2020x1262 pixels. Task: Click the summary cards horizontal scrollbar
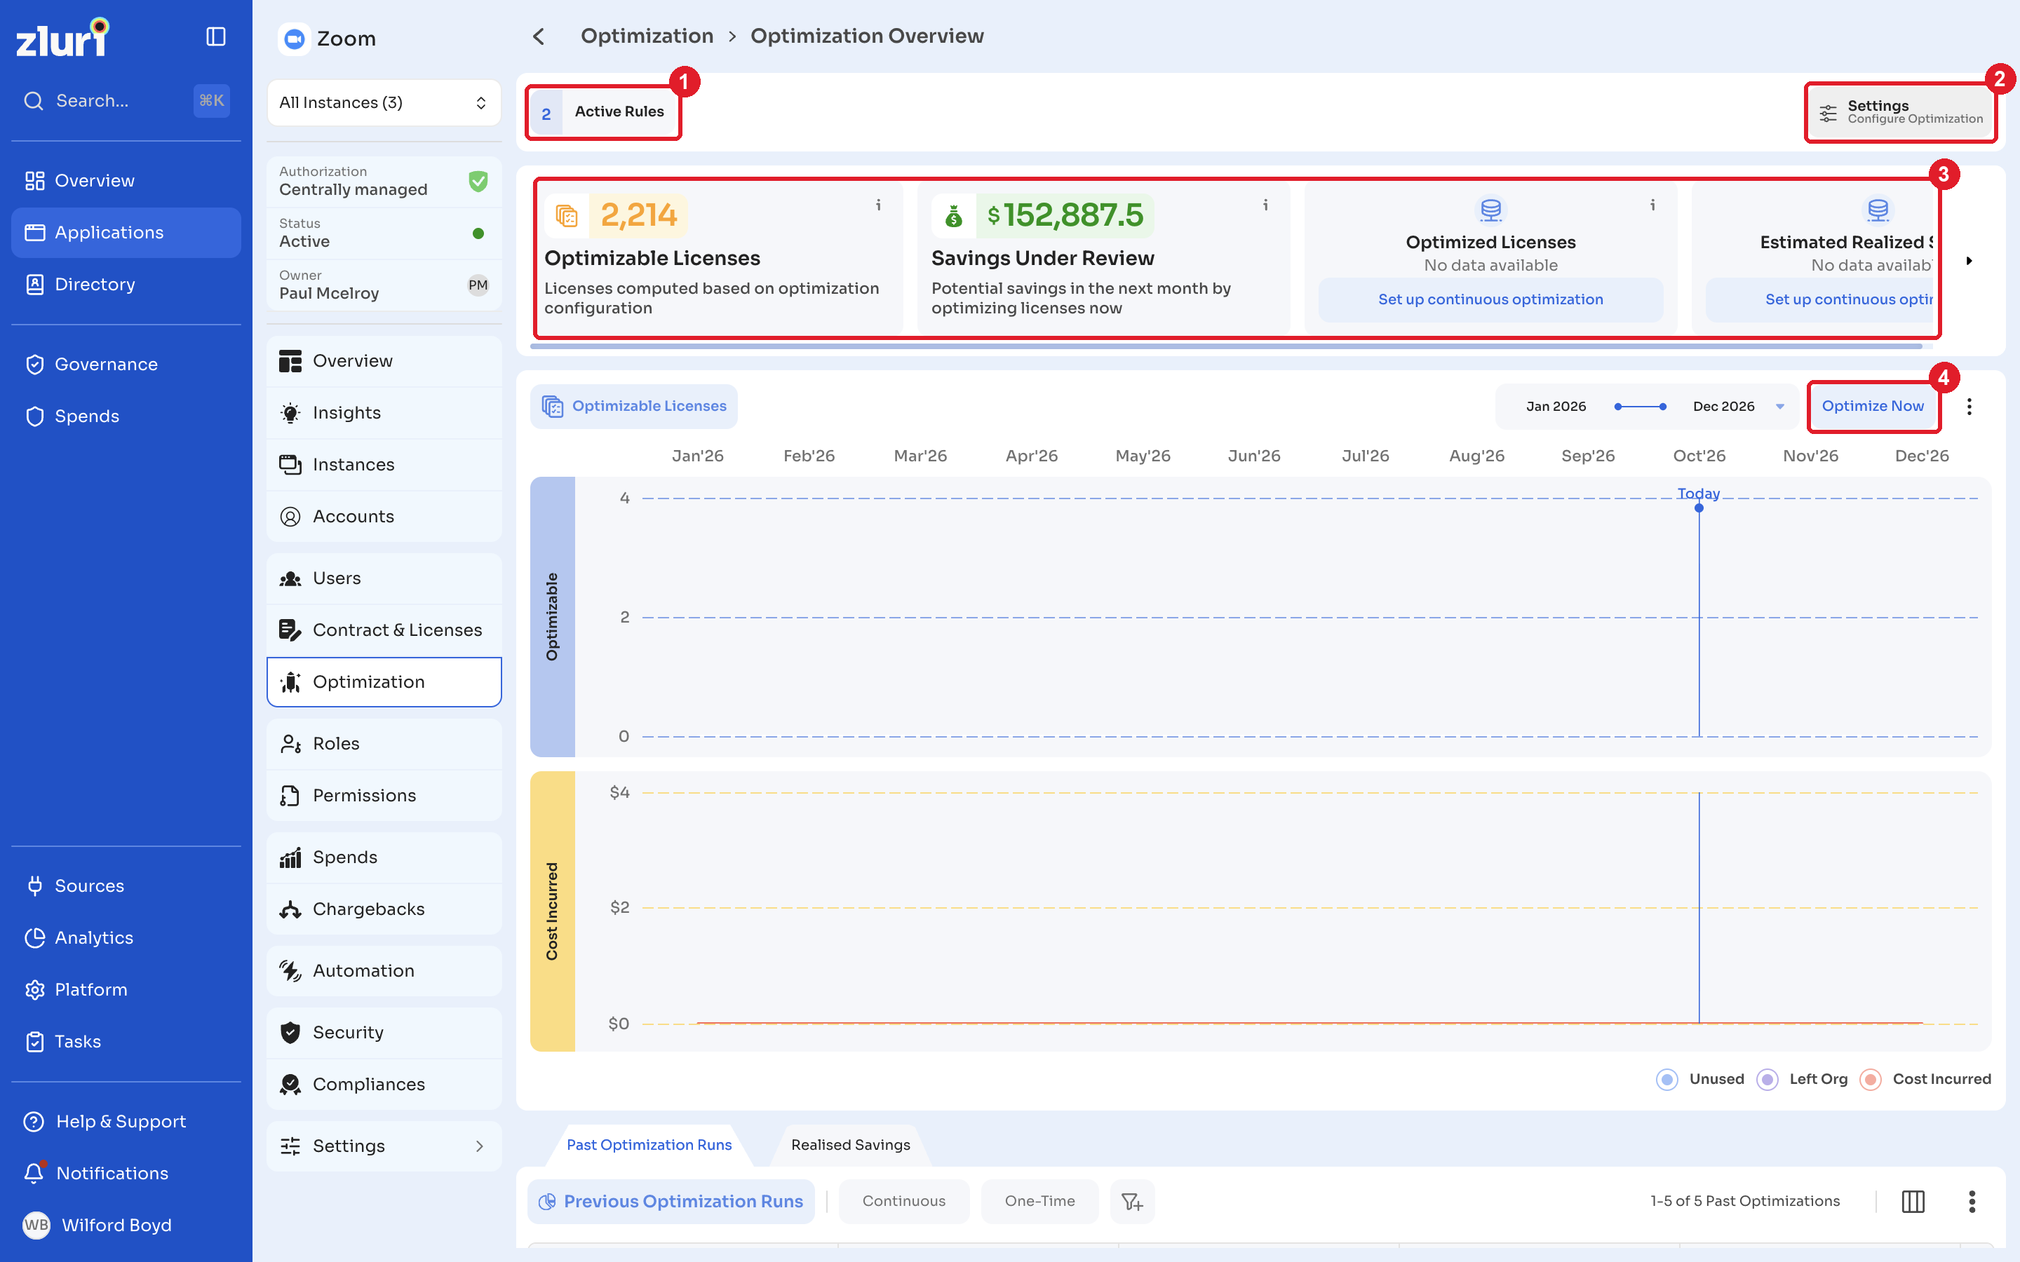click(1225, 346)
